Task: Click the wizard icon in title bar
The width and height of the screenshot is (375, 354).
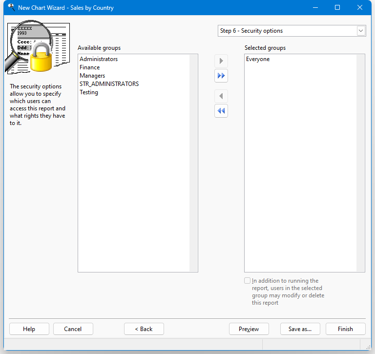Action: coord(11,7)
